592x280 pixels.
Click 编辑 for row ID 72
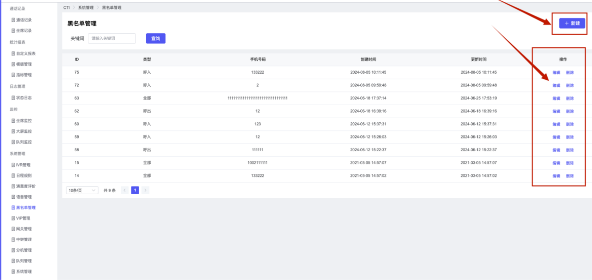click(x=556, y=85)
